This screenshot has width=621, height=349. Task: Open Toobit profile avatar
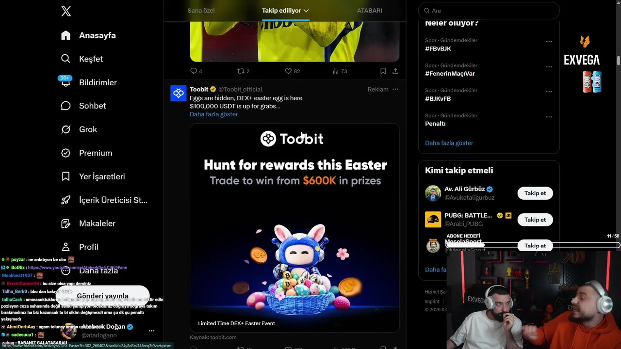179,93
